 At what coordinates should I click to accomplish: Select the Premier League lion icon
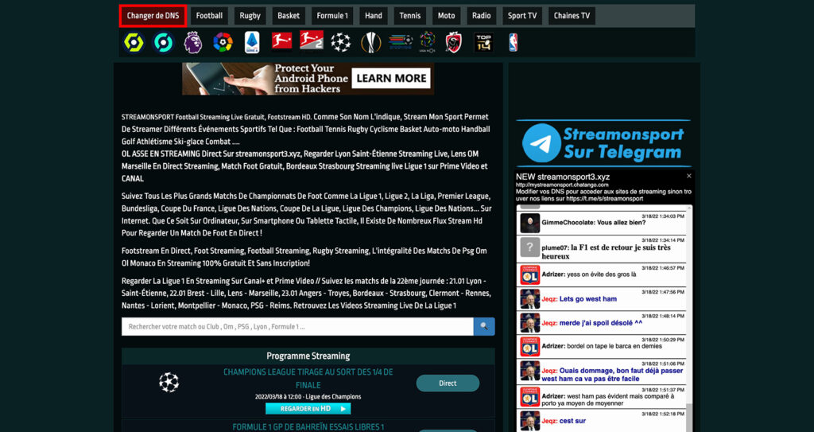tap(192, 42)
